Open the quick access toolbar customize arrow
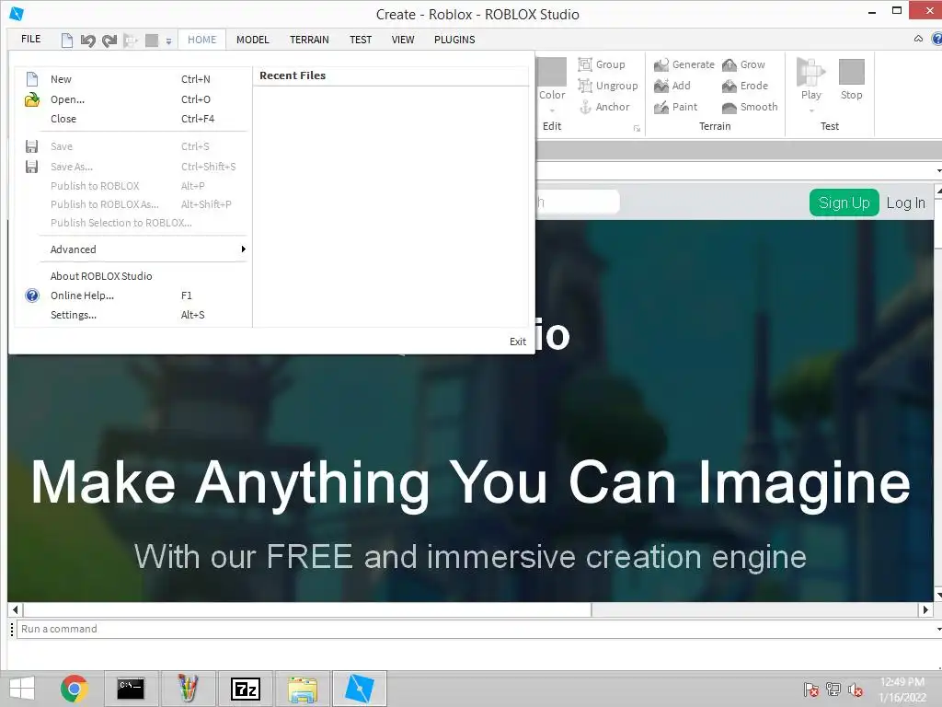This screenshot has width=942, height=707. 169,41
